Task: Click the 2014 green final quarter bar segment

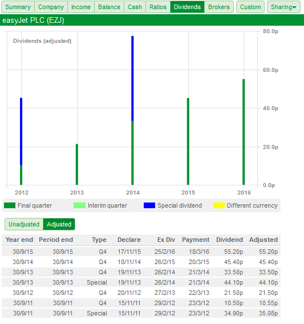Action: coord(132,153)
